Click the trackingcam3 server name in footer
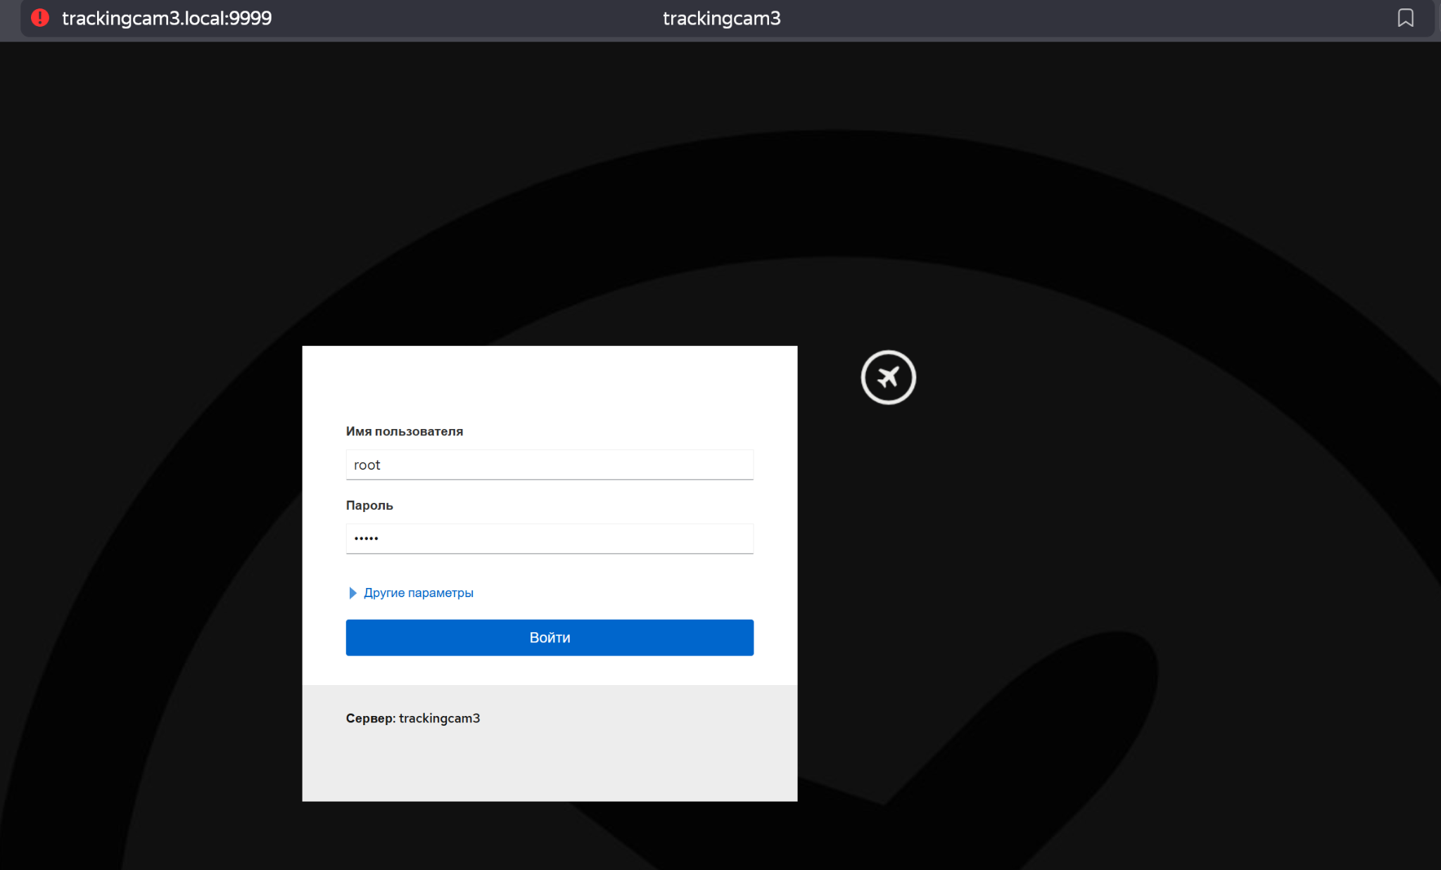Image resolution: width=1441 pixels, height=870 pixels. pyautogui.click(x=439, y=718)
